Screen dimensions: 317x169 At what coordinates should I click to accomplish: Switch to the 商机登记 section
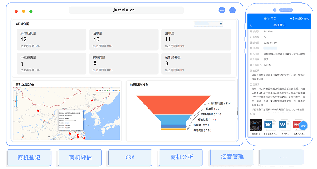[29, 157]
